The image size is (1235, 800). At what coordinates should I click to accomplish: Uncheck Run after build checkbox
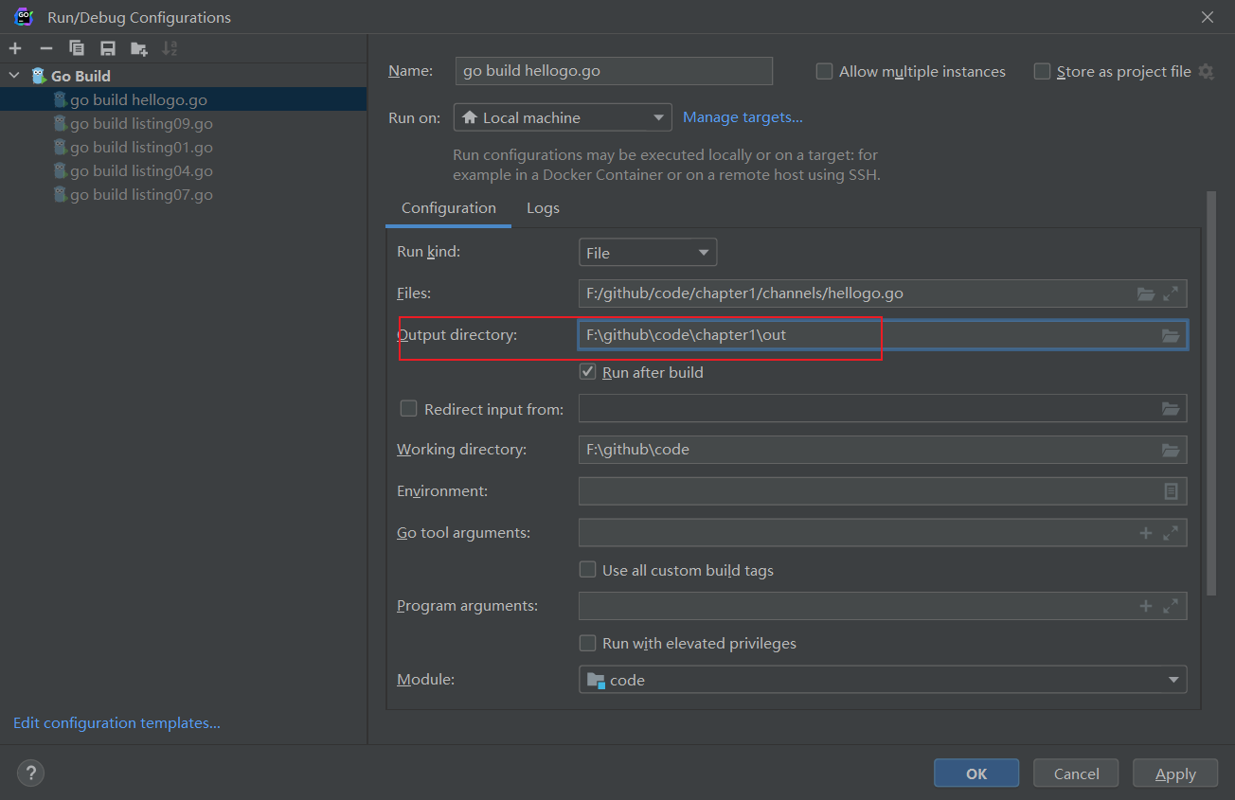(x=587, y=373)
